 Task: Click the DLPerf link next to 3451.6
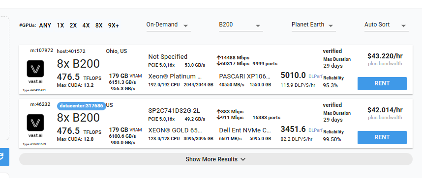click(x=315, y=130)
